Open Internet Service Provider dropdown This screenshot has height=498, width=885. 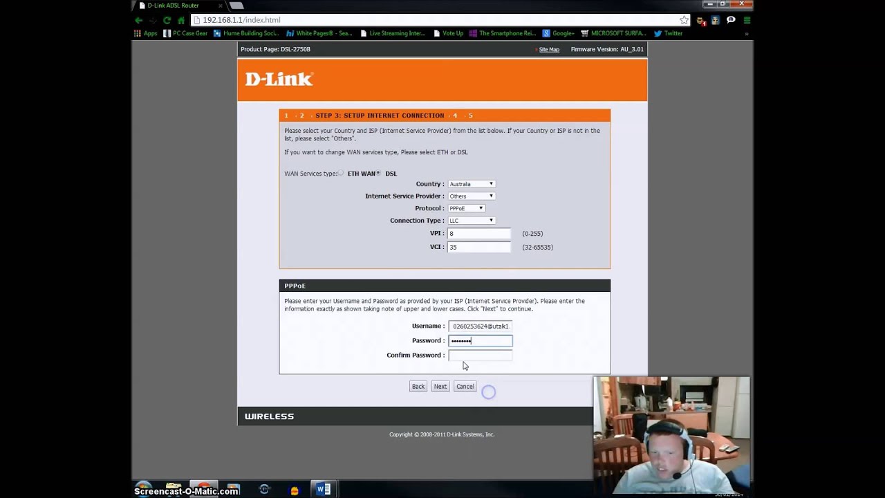pyautogui.click(x=472, y=196)
